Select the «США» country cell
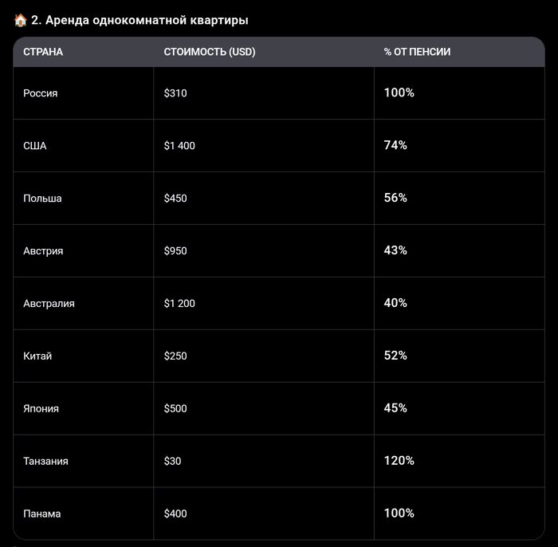 click(35, 146)
